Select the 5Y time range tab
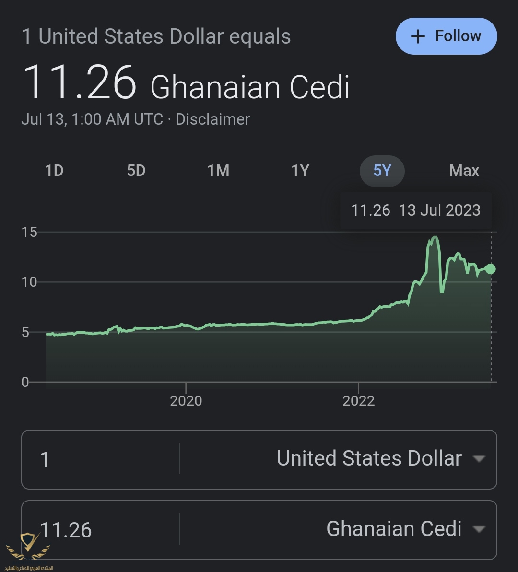The image size is (518, 572). [382, 170]
